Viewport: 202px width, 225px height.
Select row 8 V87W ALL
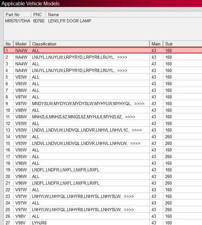pos(103,97)
